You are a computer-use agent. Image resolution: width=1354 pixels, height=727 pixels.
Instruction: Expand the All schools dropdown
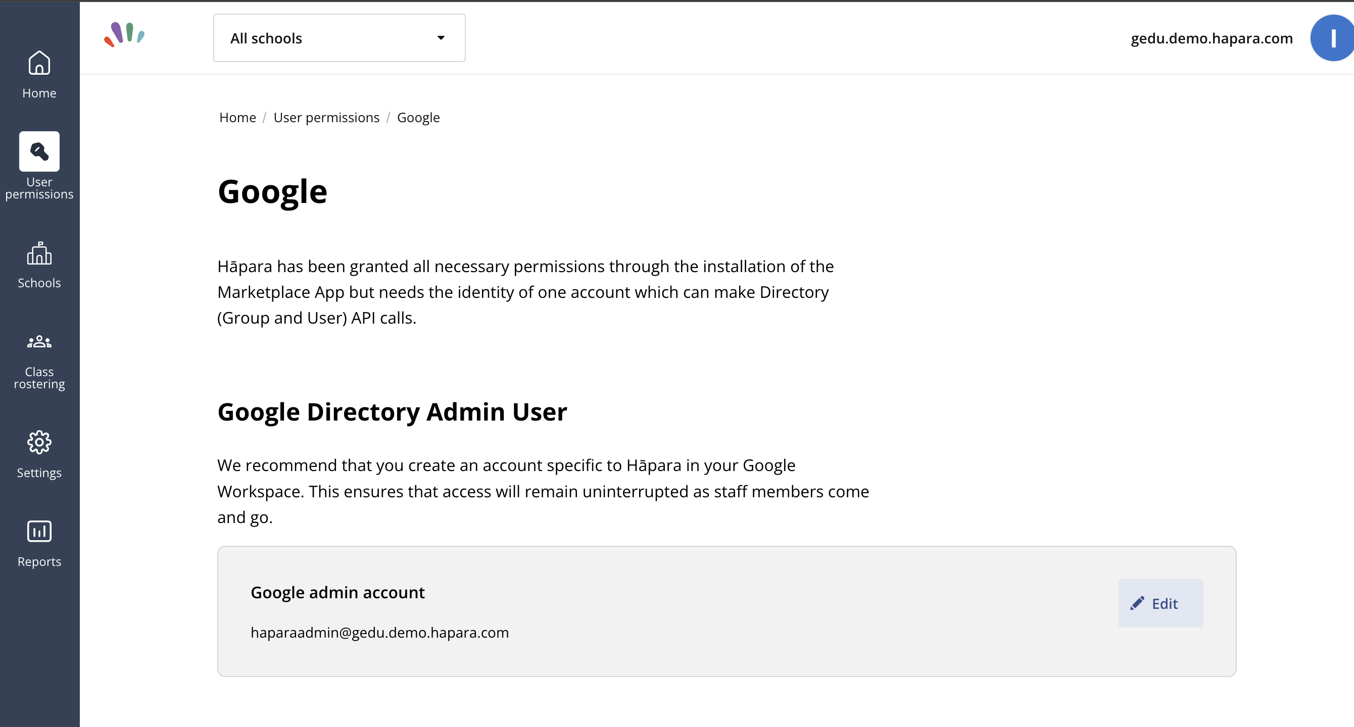click(x=339, y=38)
